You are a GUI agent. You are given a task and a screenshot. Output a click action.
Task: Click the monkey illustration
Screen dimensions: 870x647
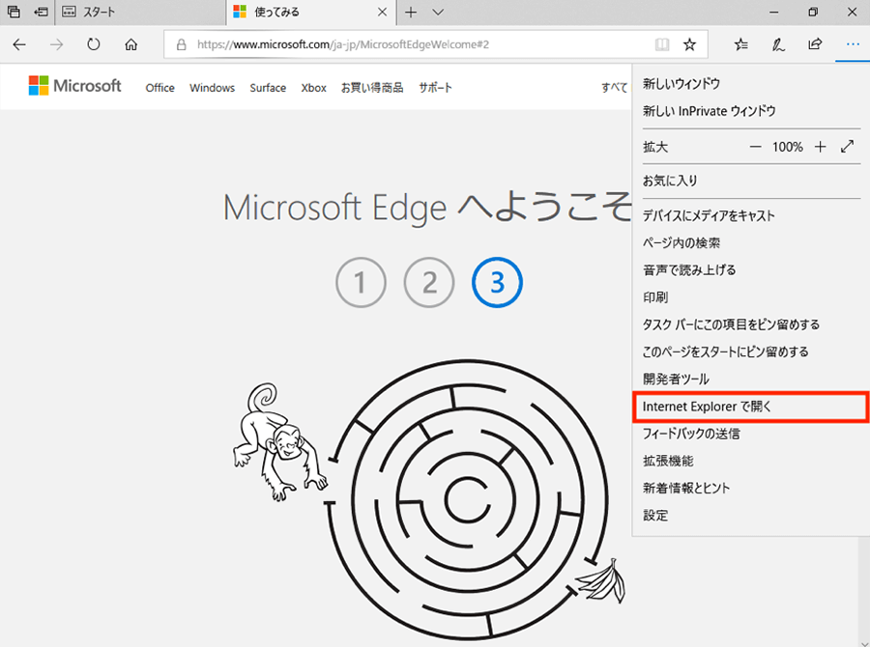tap(279, 442)
